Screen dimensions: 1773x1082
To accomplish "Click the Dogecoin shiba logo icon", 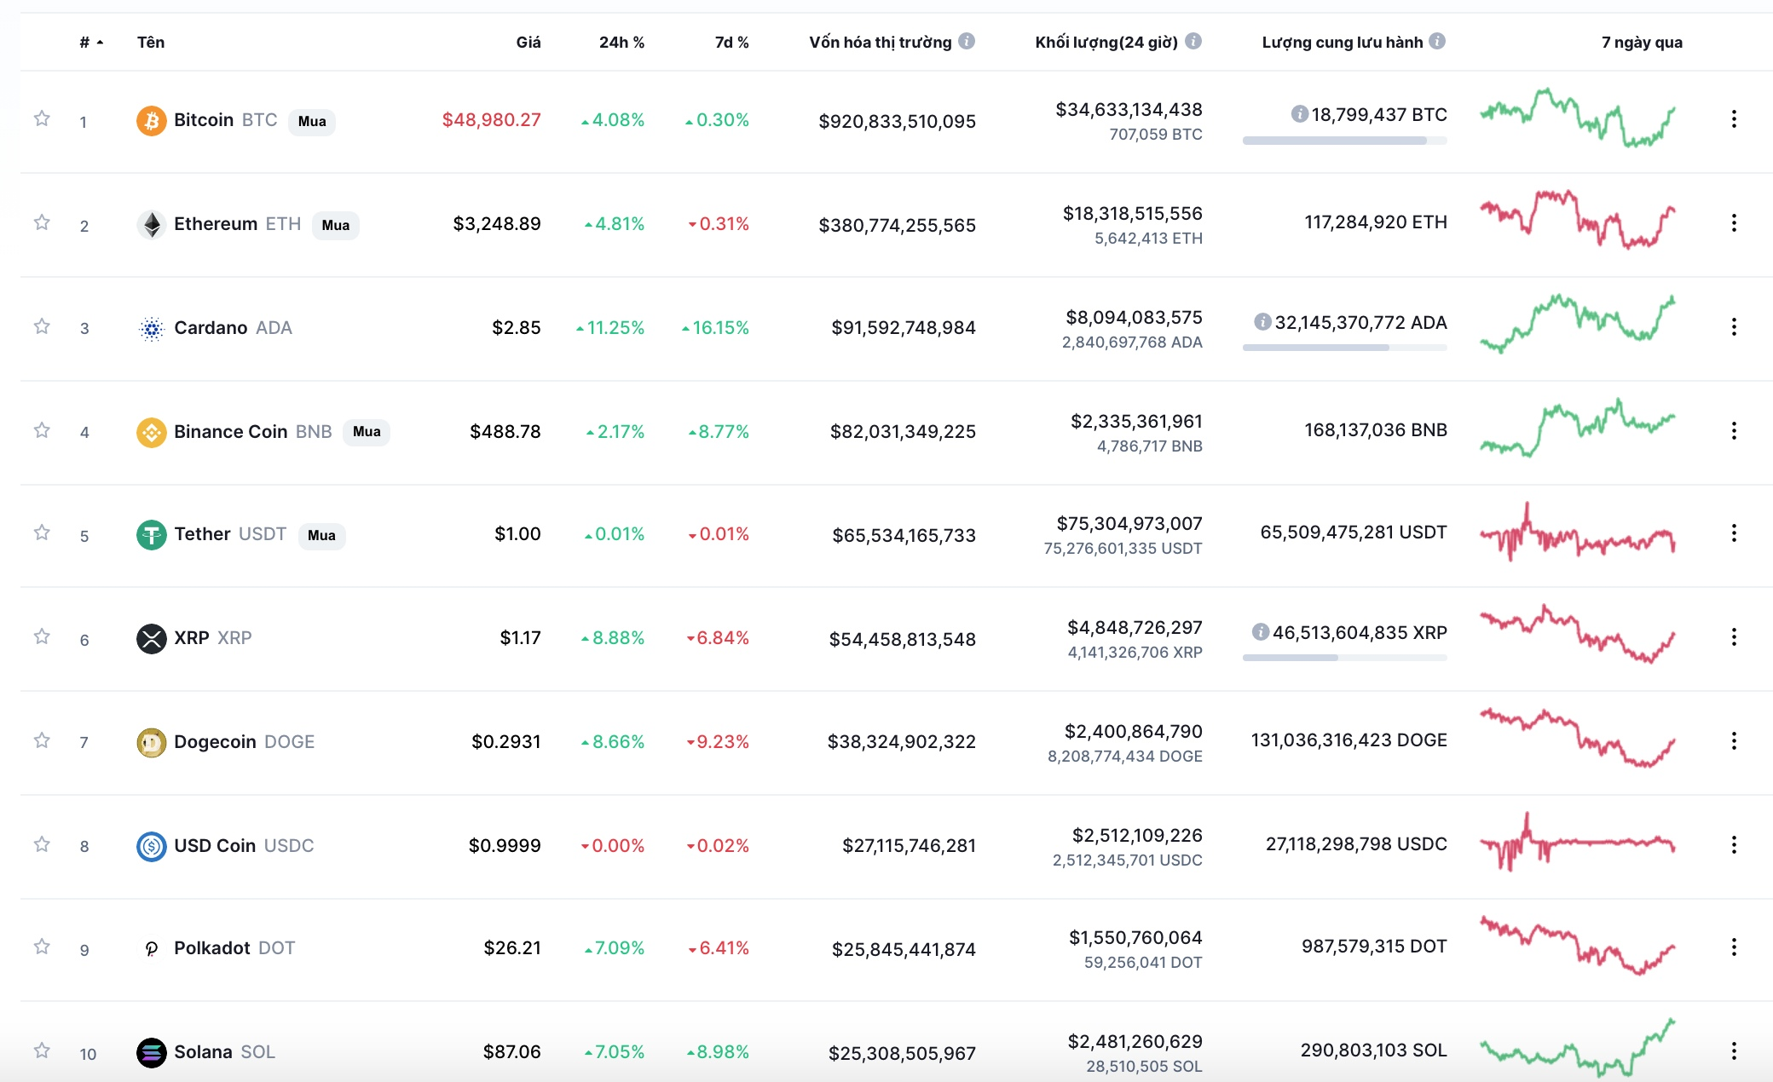I will (152, 743).
